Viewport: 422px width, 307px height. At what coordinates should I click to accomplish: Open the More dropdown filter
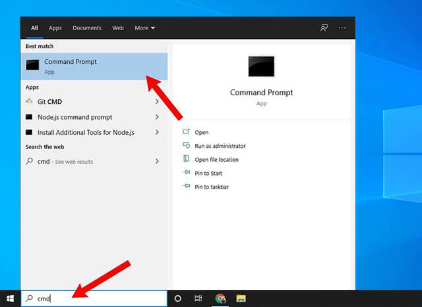click(x=145, y=28)
